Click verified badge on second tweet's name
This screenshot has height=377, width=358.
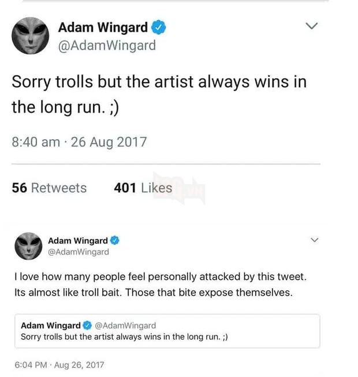tap(115, 240)
